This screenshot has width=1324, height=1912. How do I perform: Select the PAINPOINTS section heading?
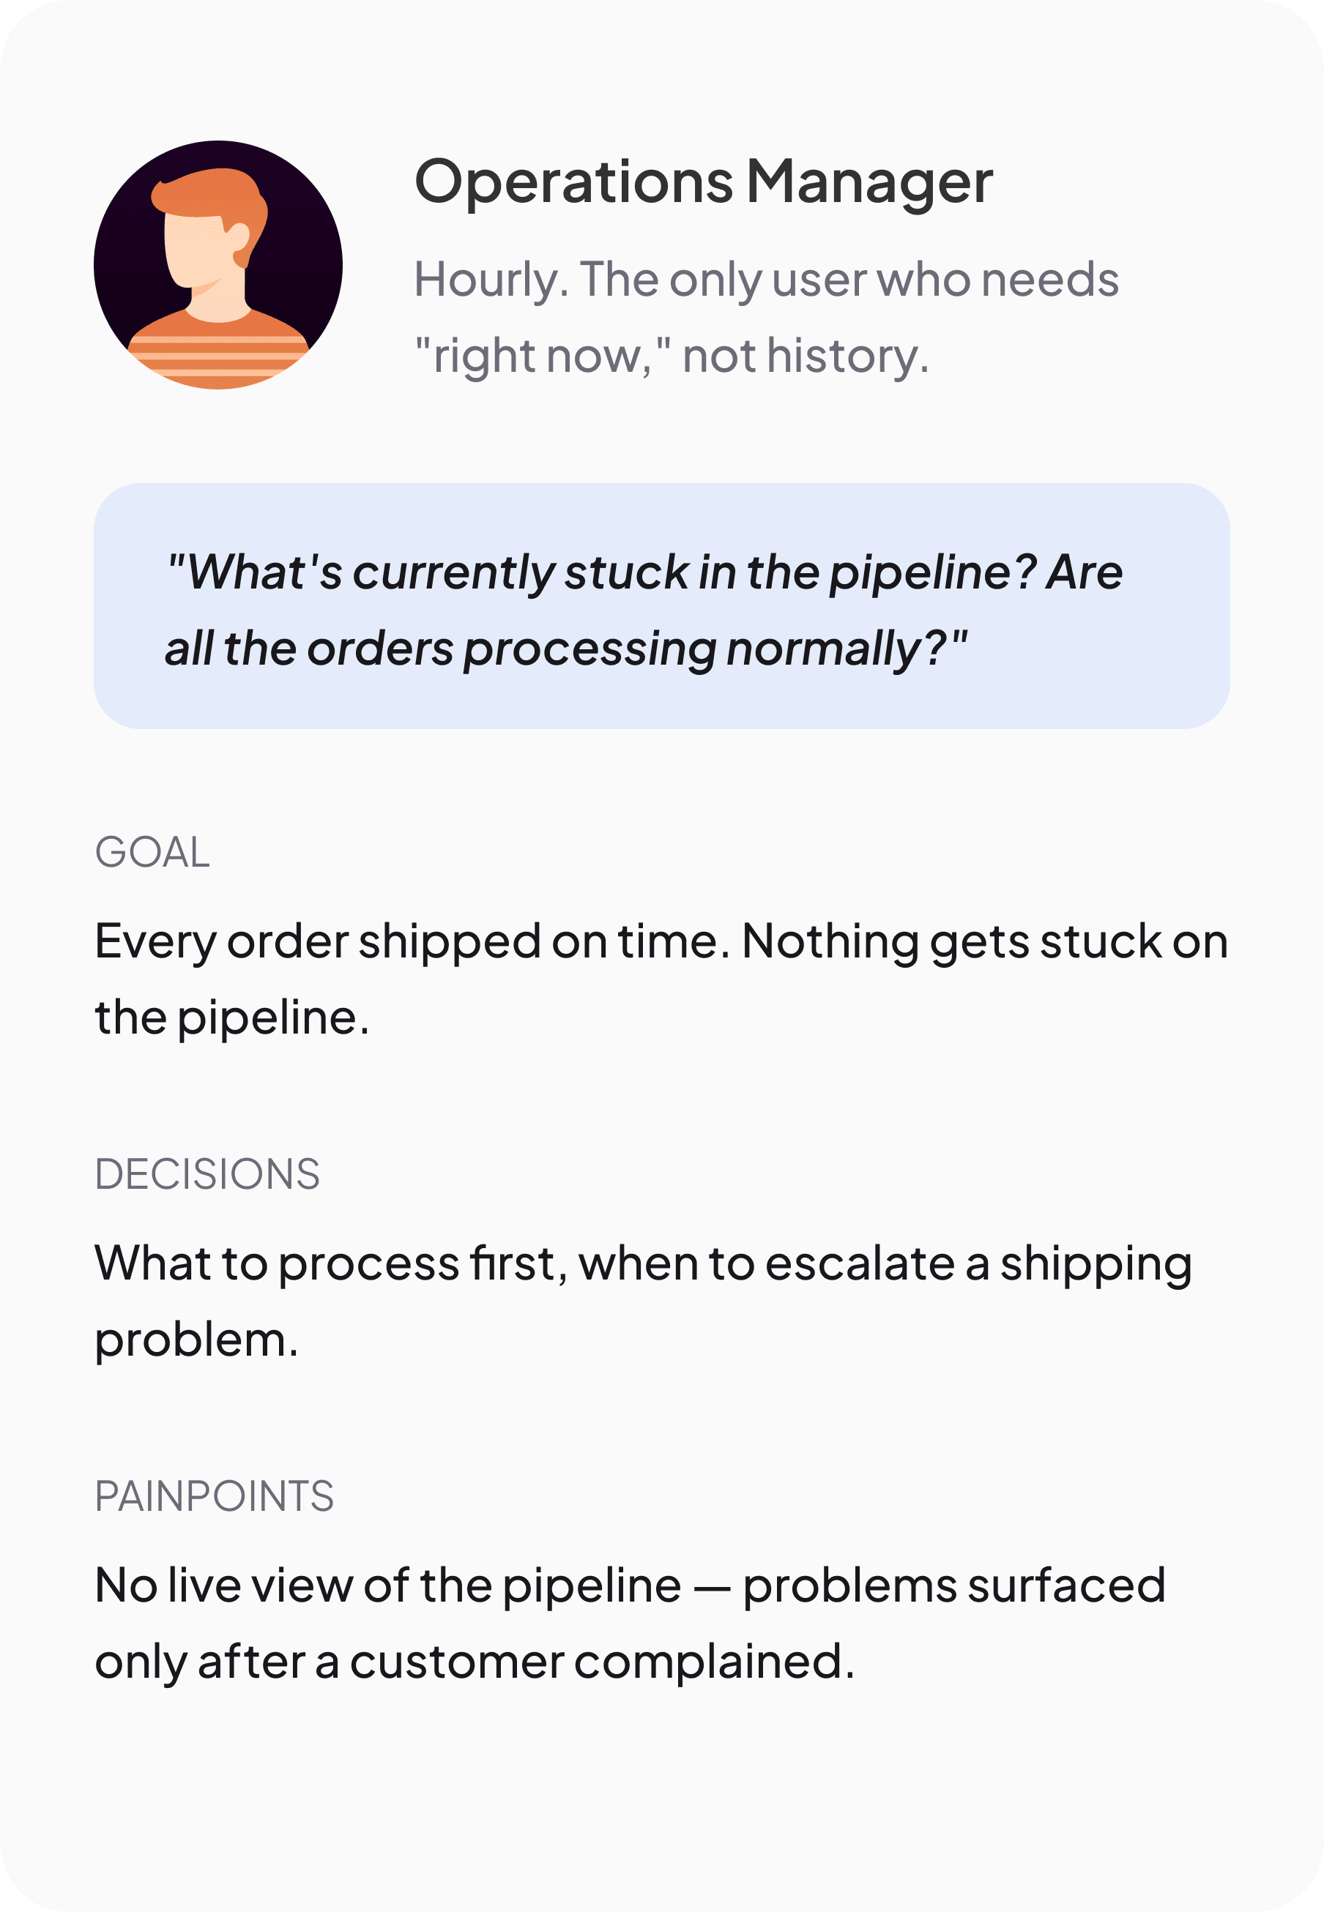214,1497
